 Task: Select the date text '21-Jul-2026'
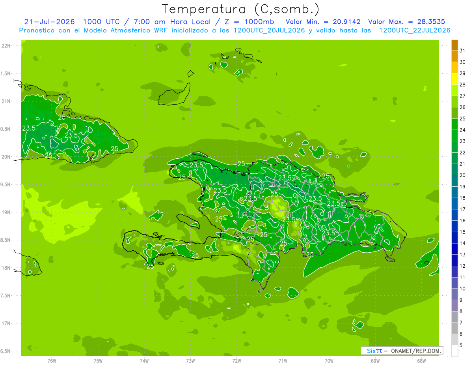49,21
